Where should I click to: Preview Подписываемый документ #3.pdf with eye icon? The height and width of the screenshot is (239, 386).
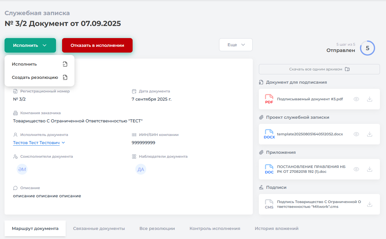click(x=356, y=99)
